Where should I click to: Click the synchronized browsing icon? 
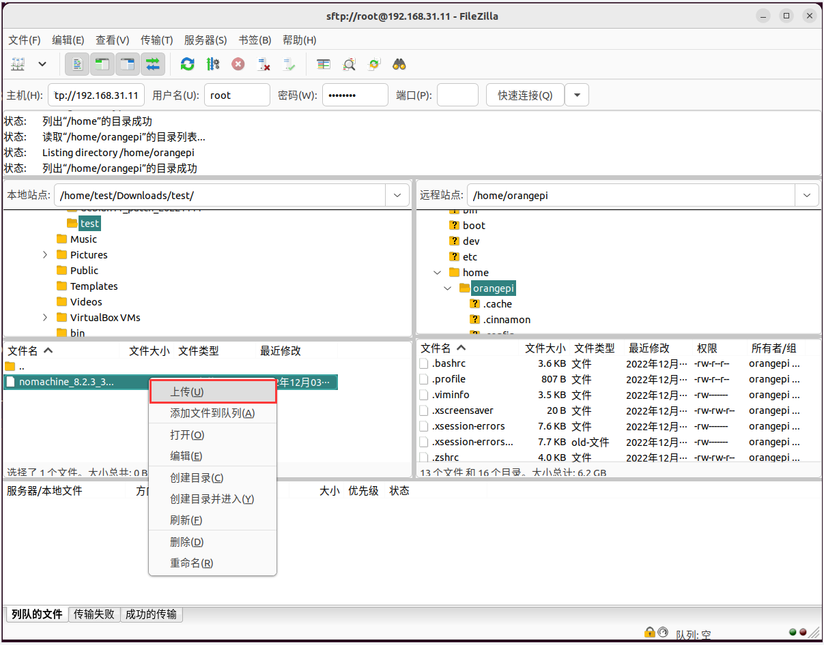point(374,64)
